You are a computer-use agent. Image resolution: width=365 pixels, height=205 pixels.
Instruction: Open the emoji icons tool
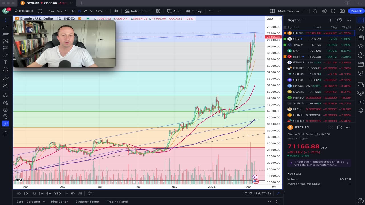5,69
